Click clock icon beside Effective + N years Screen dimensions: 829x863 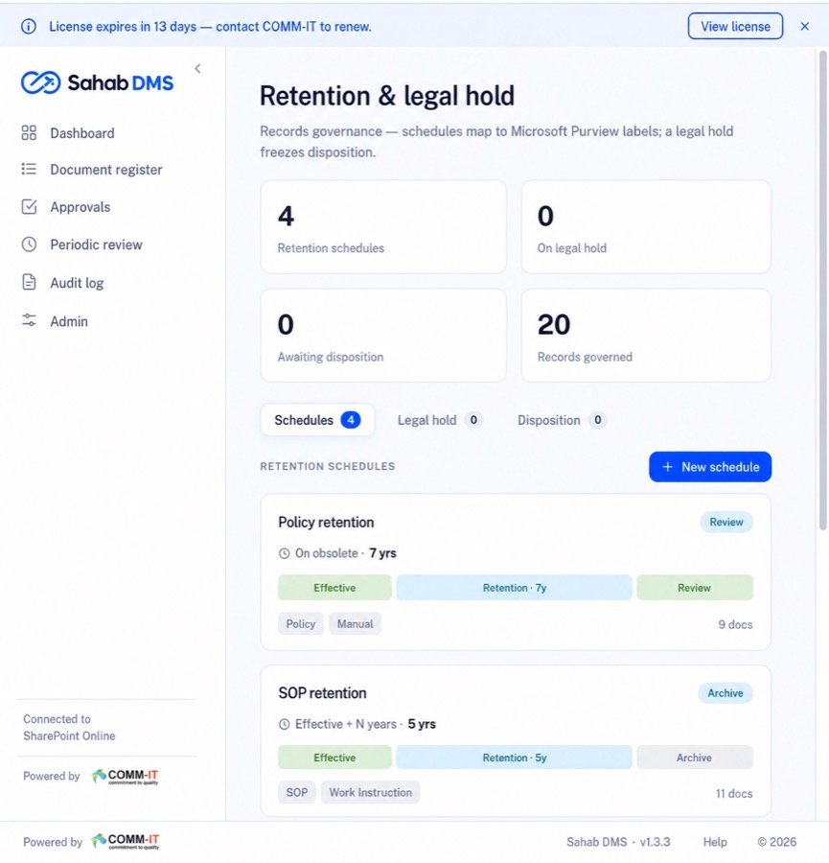pos(284,724)
